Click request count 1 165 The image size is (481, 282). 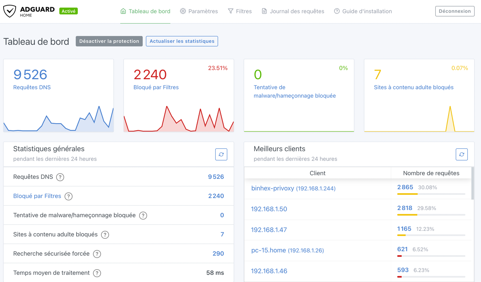point(404,229)
